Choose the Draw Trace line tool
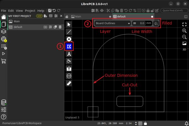This screenshot has height=126, width=189. coord(69,32)
